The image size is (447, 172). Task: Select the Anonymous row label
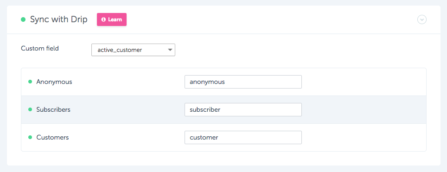click(x=54, y=82)
